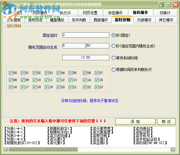Open the 接码操作 tab
Image resolution: width=180 pixels, height=155 pixels.
[x=141, y=12]
